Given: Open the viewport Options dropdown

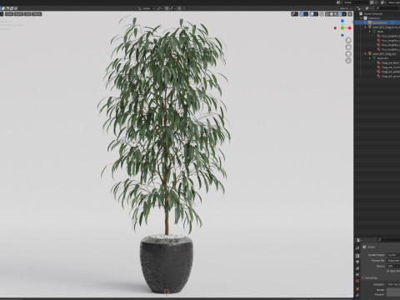Looking at the screenshot, I should [x=346, y=8].
